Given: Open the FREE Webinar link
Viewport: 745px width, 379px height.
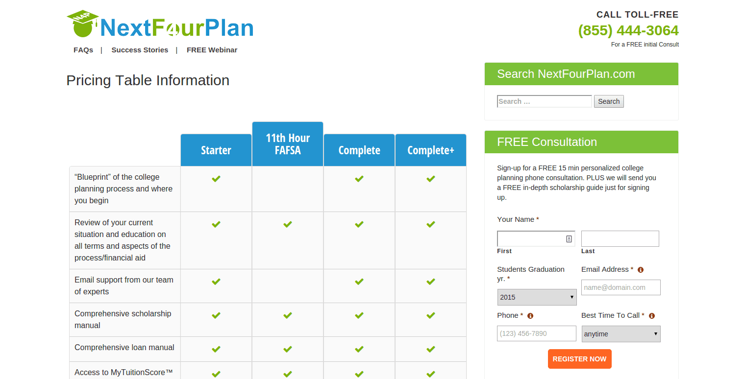Looking at the screenshot, I should [x=212, y=49].
